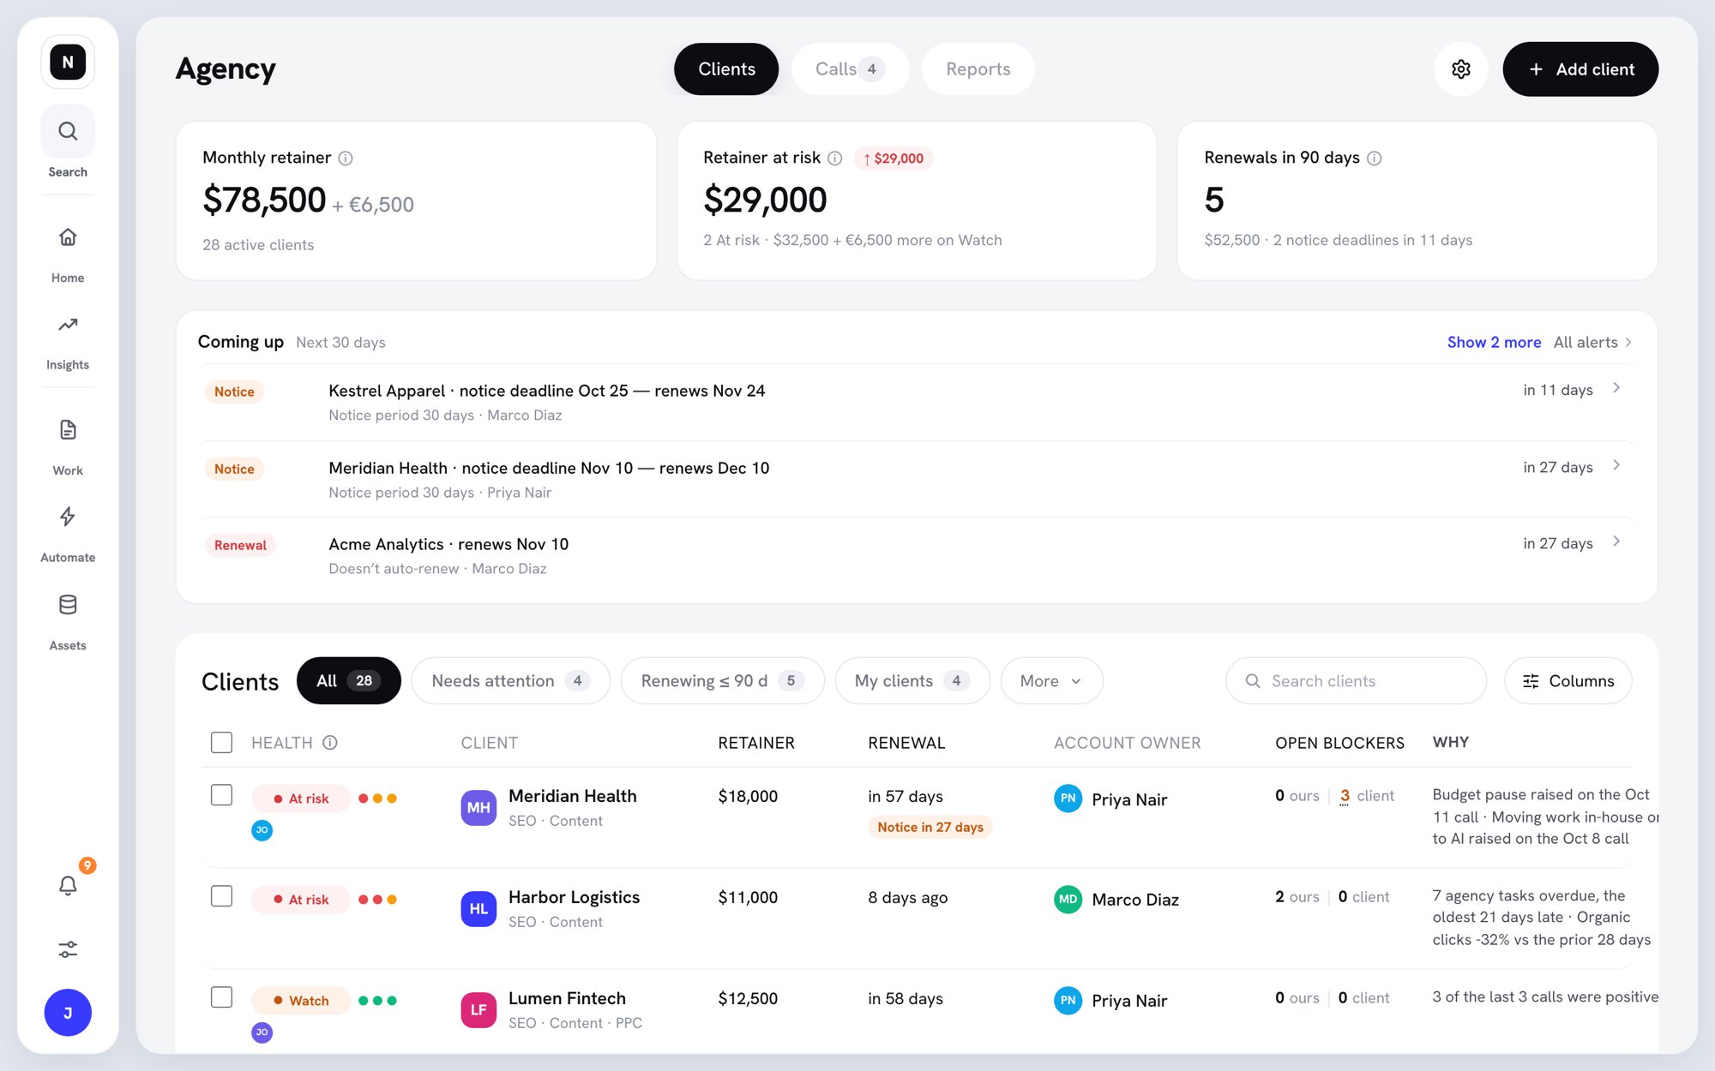Open the J user avatar menu
Image resolution: width=1715 pixels, height=1071 pixels.
pyautogui.click(x=68, y=1013)
